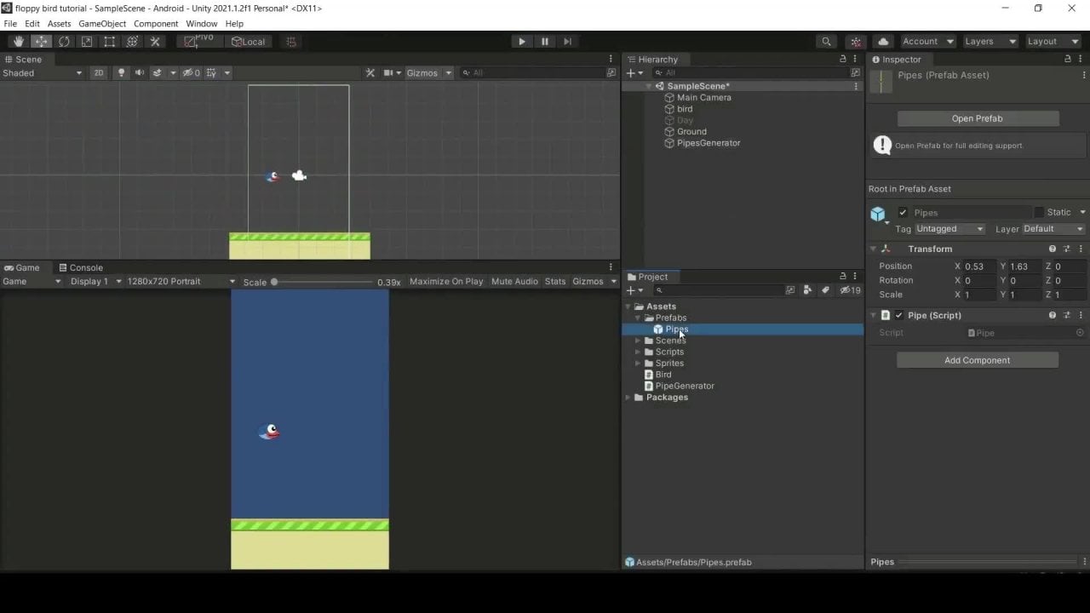Select the Move tool
The height and width of the screenshot is (613, 1090).
coord(41,41)
